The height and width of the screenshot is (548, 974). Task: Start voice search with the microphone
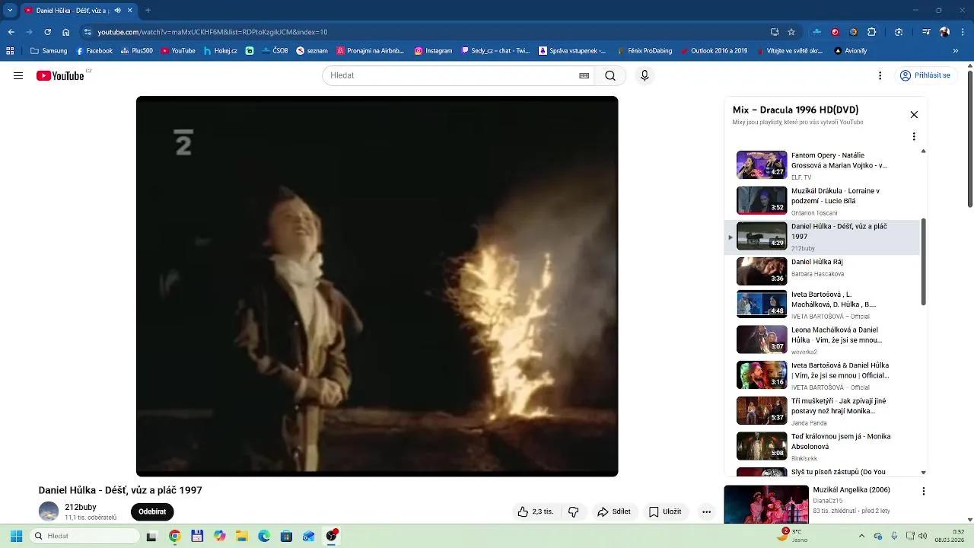[x=645, y=75]
